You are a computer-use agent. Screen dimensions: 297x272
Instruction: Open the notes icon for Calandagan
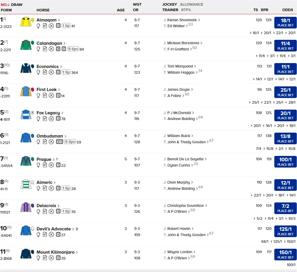[x=45, y=49]
